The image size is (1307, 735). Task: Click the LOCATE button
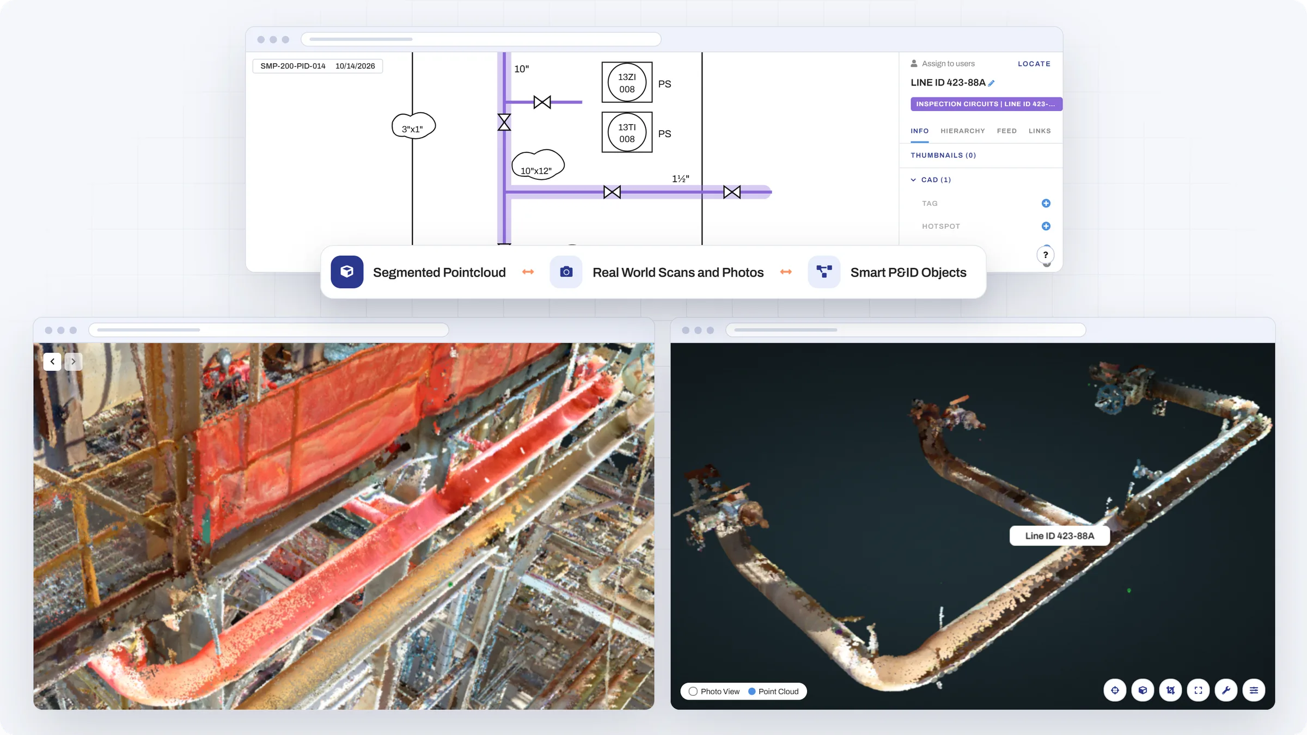(1034, 64)
